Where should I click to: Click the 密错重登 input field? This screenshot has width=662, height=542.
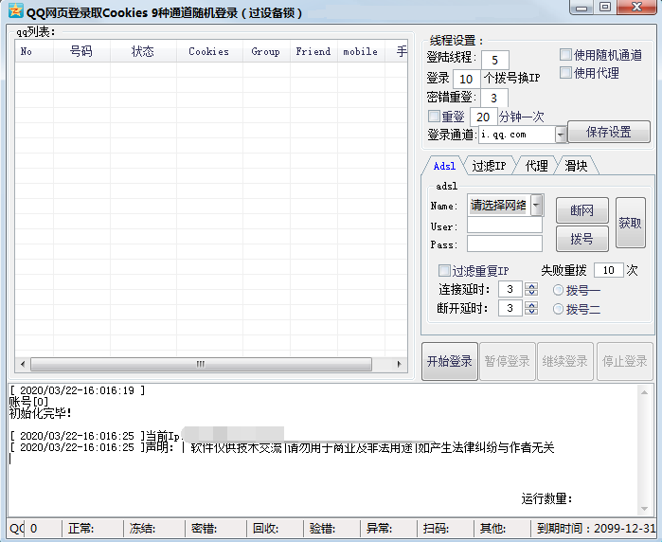pyautogui.click(x=493, y=98)
